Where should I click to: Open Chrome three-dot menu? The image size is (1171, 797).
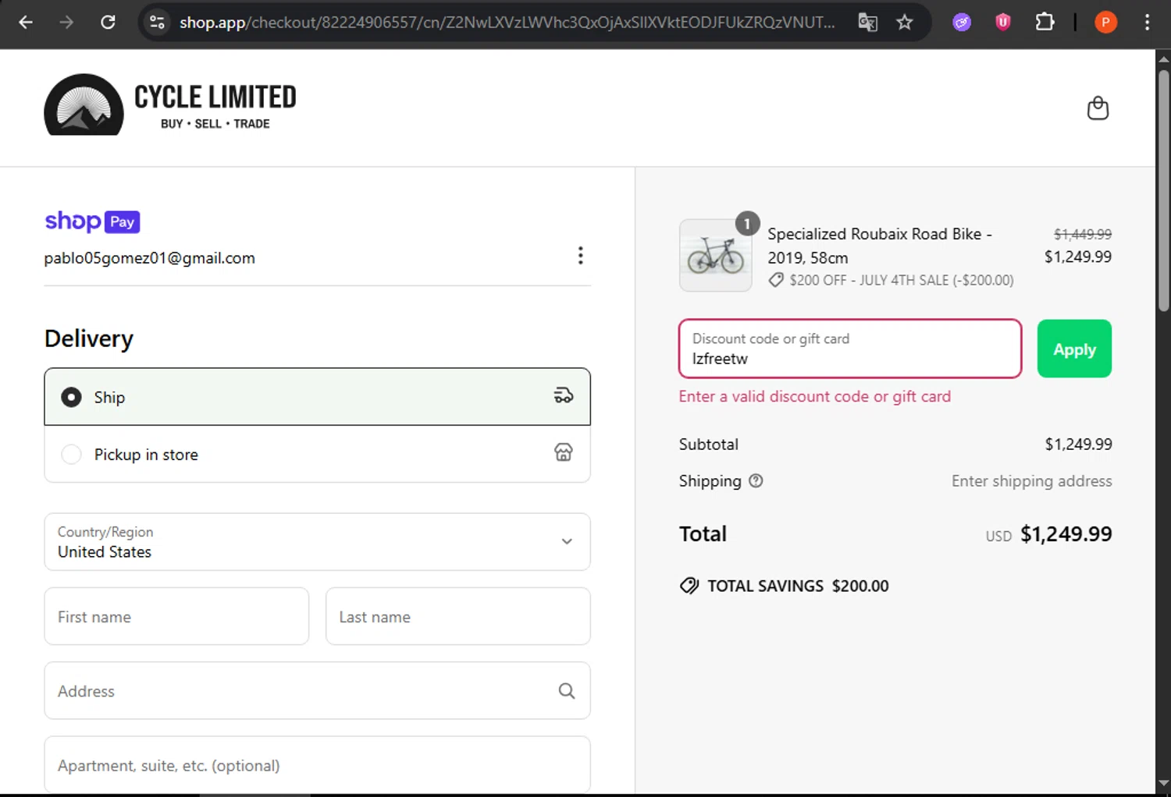tap(1147, 23)
